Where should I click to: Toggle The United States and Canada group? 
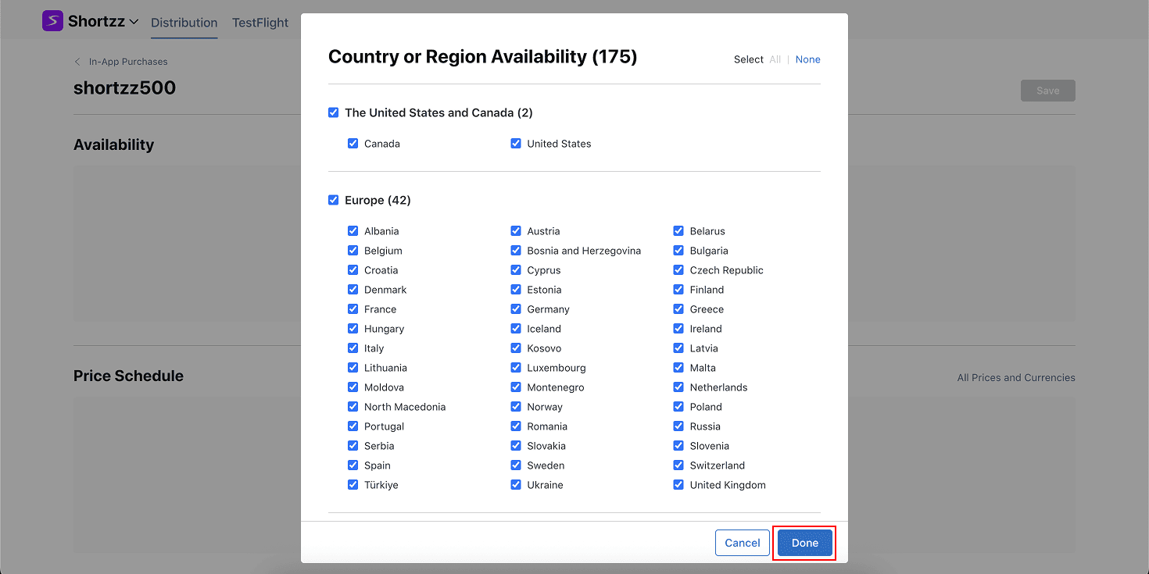(x=334, y=112)
